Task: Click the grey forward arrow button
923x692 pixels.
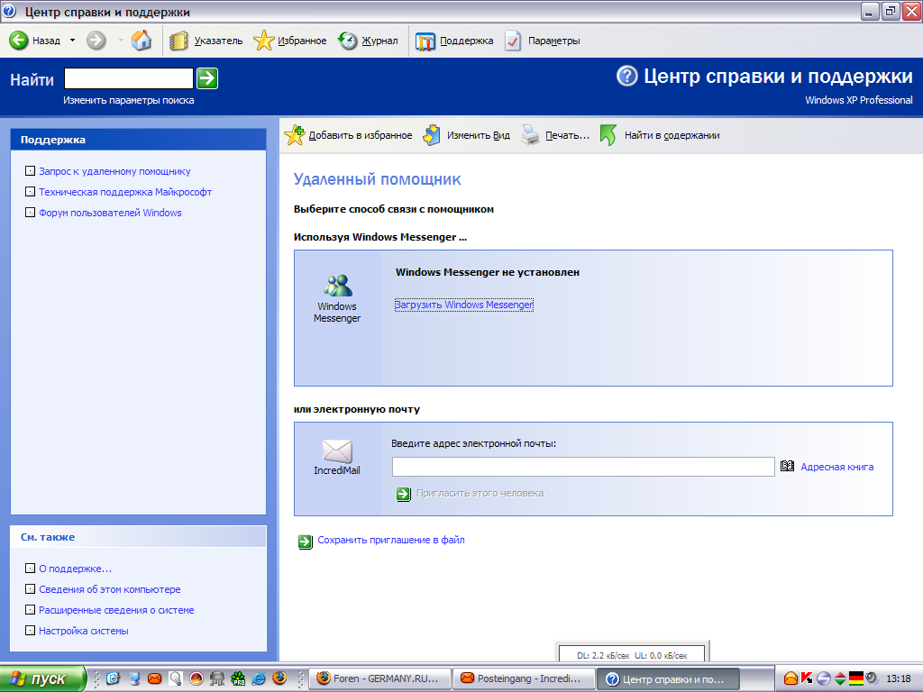Action: point(96,41)
